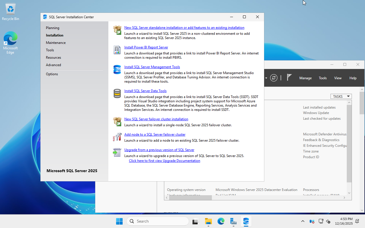Click the upgrade from previous version icon

pyautogui.click(x=117, y=152)
